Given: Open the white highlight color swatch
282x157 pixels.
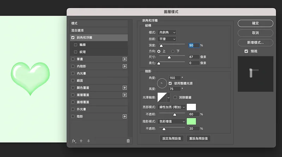Looking at the screenshot, I should [x=191, y=107].
